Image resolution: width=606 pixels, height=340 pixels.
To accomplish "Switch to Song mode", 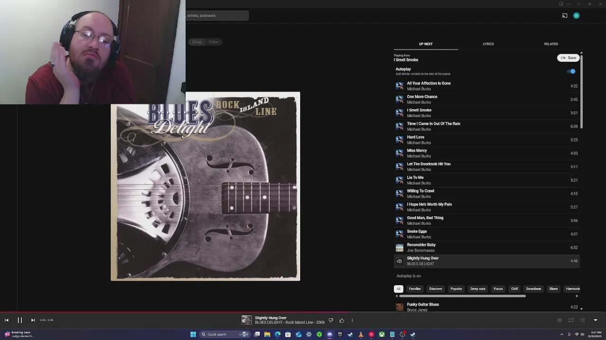I will click(x=196, y=42).
